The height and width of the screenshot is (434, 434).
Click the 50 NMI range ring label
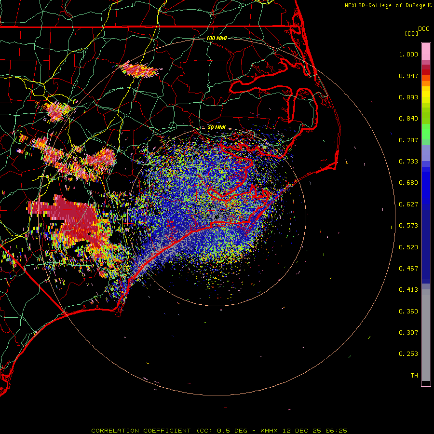click(217, 127)
